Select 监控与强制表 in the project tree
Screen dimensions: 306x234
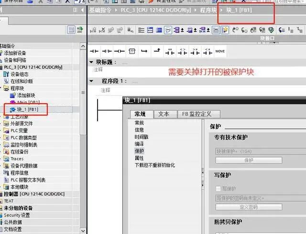23,145
